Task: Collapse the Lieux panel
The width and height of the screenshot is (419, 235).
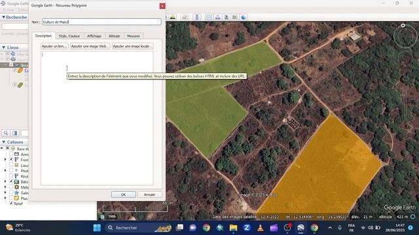Action: tap(3, 48)
